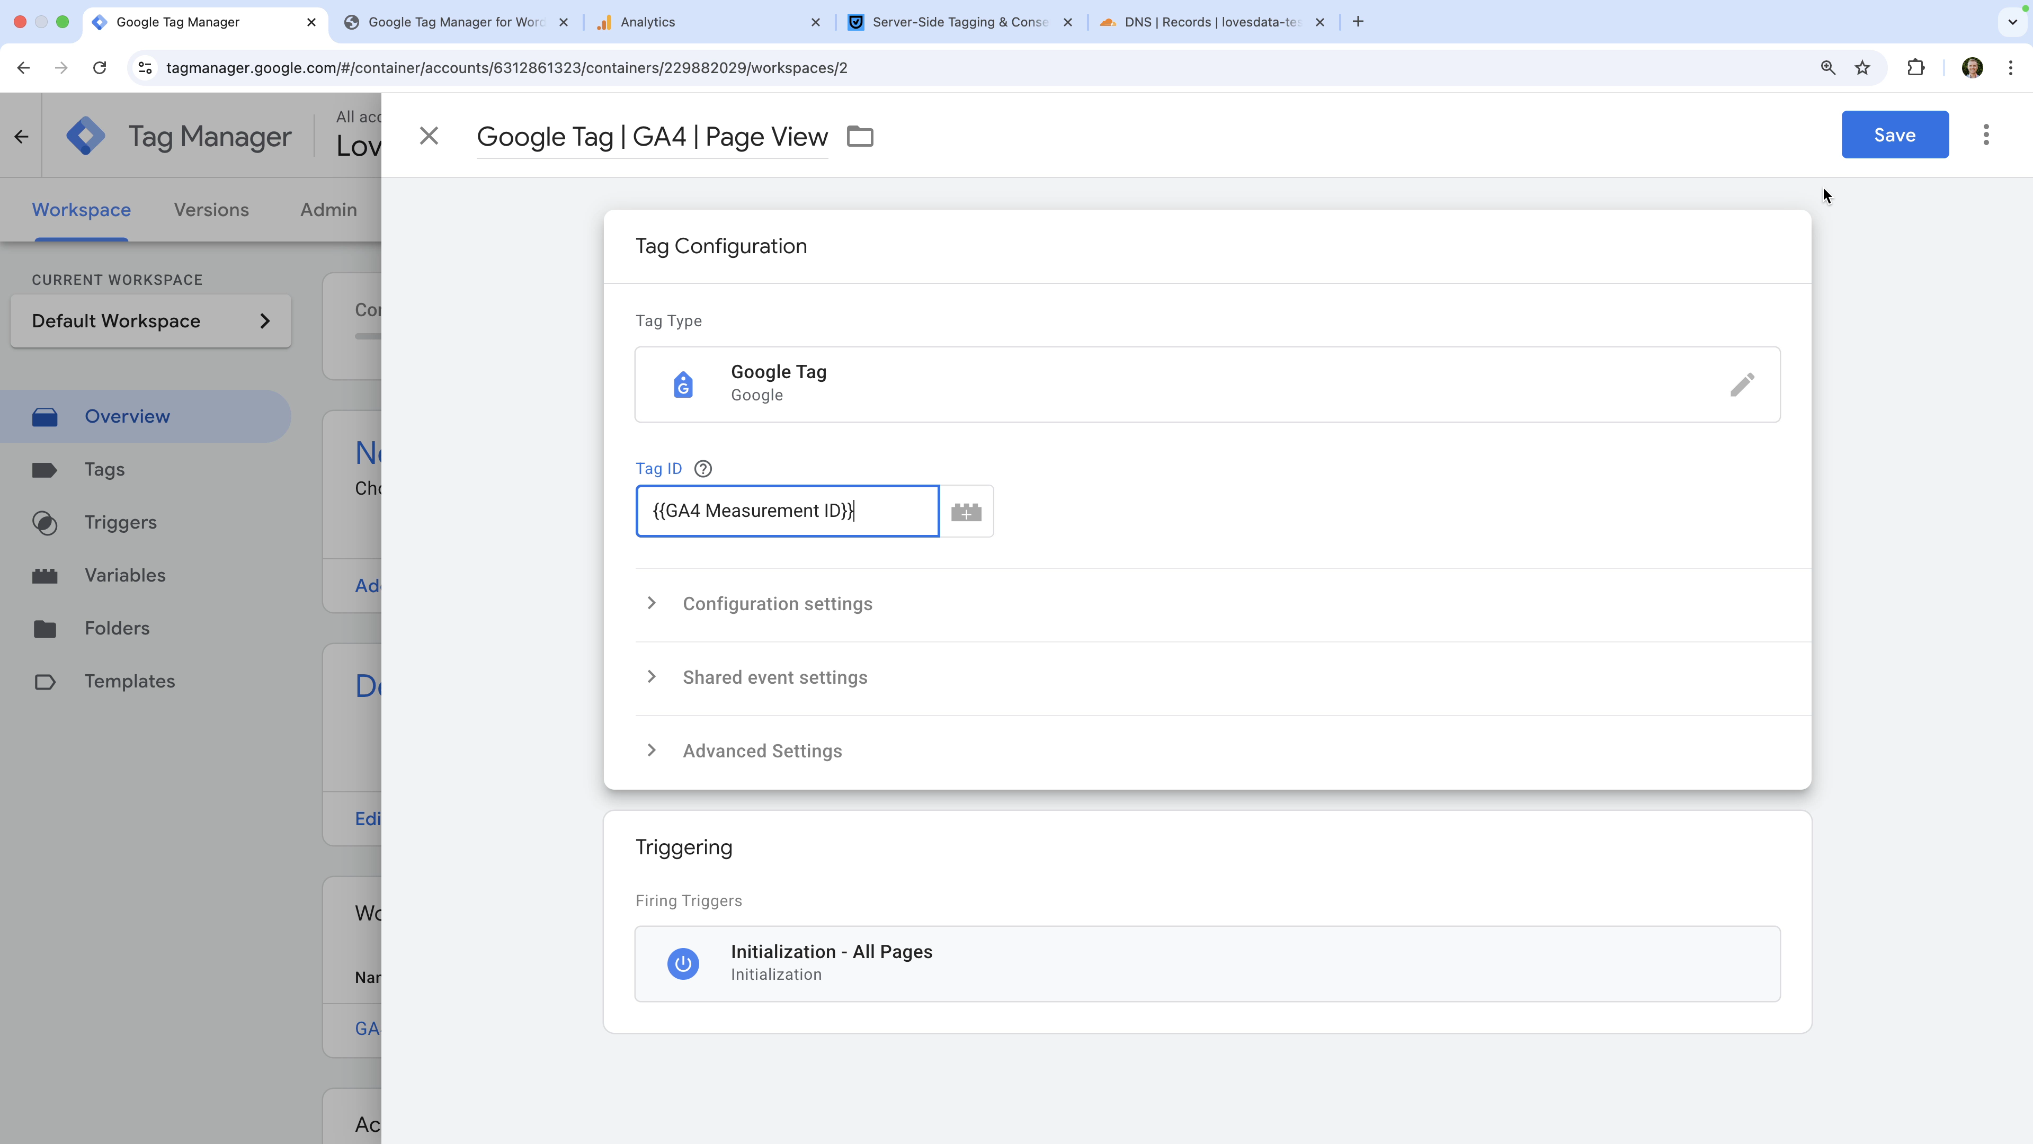
Task: Bookmark this page with the star icon
Action: pyautogui.click(x=1862, y=68)
